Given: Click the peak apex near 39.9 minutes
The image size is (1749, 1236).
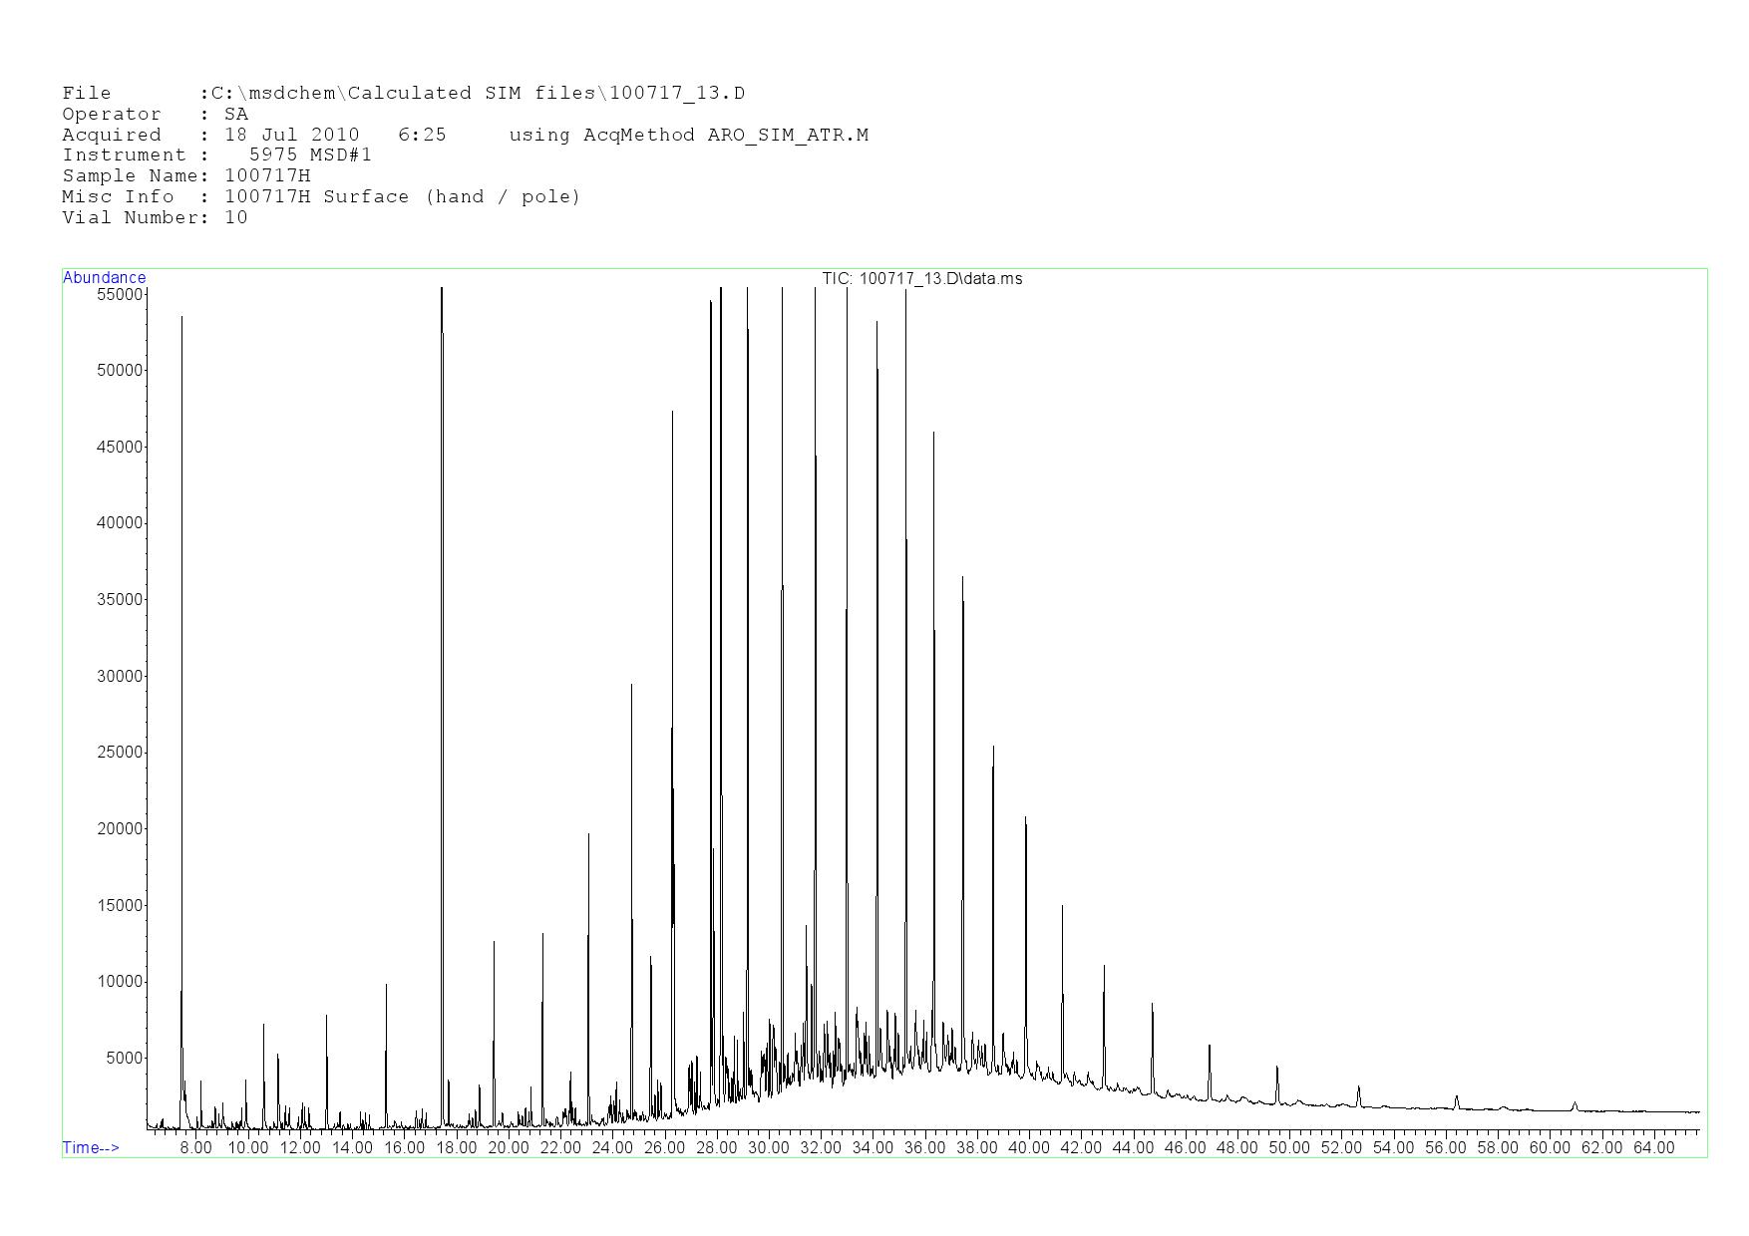Looking at the screenshot, I should 1025,818.
